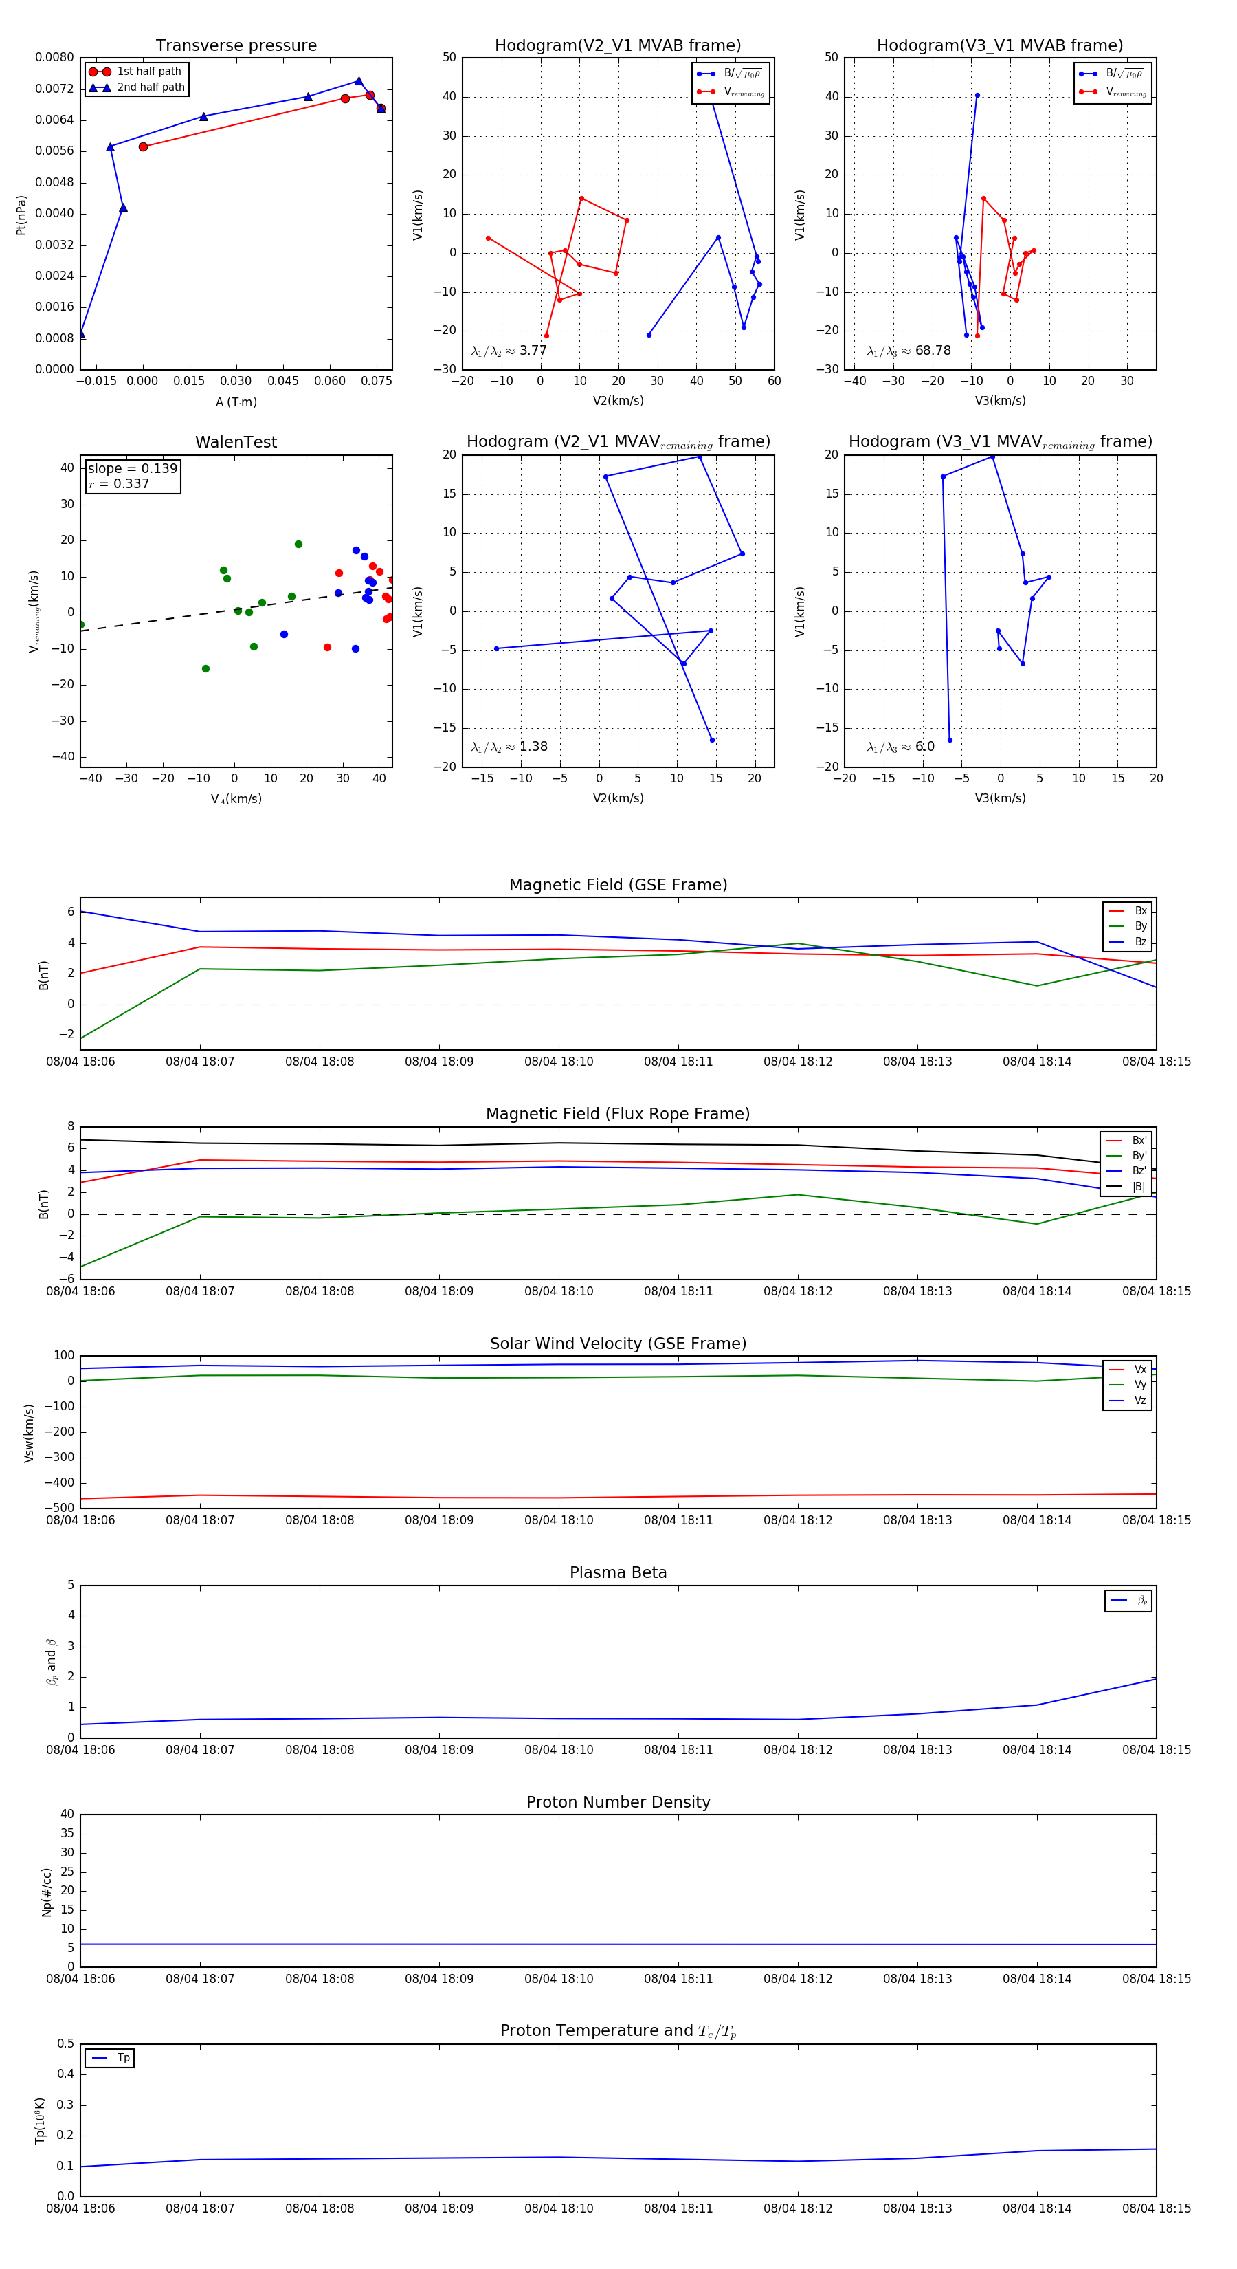Click the 'WalenTest' plot title
Viewport: 1237px width, 2269px height.
236,442
